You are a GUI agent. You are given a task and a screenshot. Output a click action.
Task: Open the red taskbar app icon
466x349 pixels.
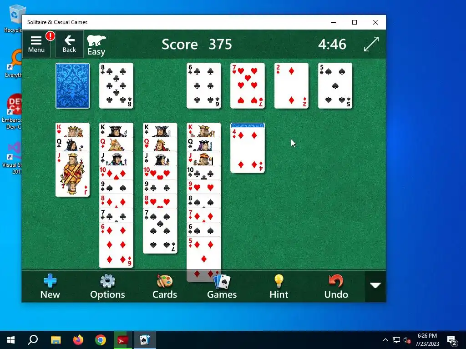point(123,340)
